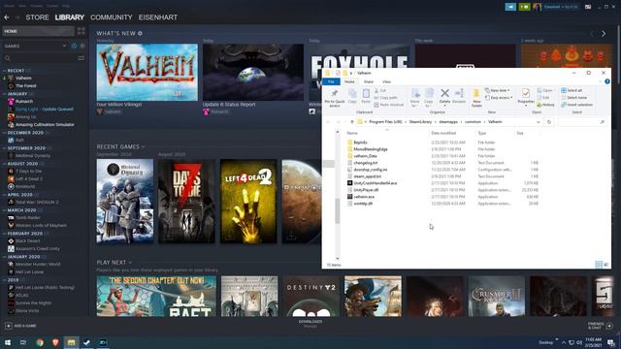Click the New folder icon in Explorer
The width and height of the screenshot is (621, 349).
pos(476,93)
